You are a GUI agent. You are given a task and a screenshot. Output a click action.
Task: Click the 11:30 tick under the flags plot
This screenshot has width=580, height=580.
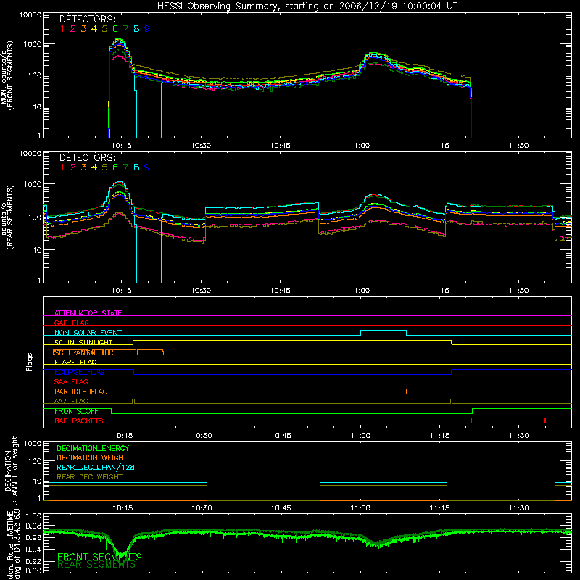(x=518, y=436)
